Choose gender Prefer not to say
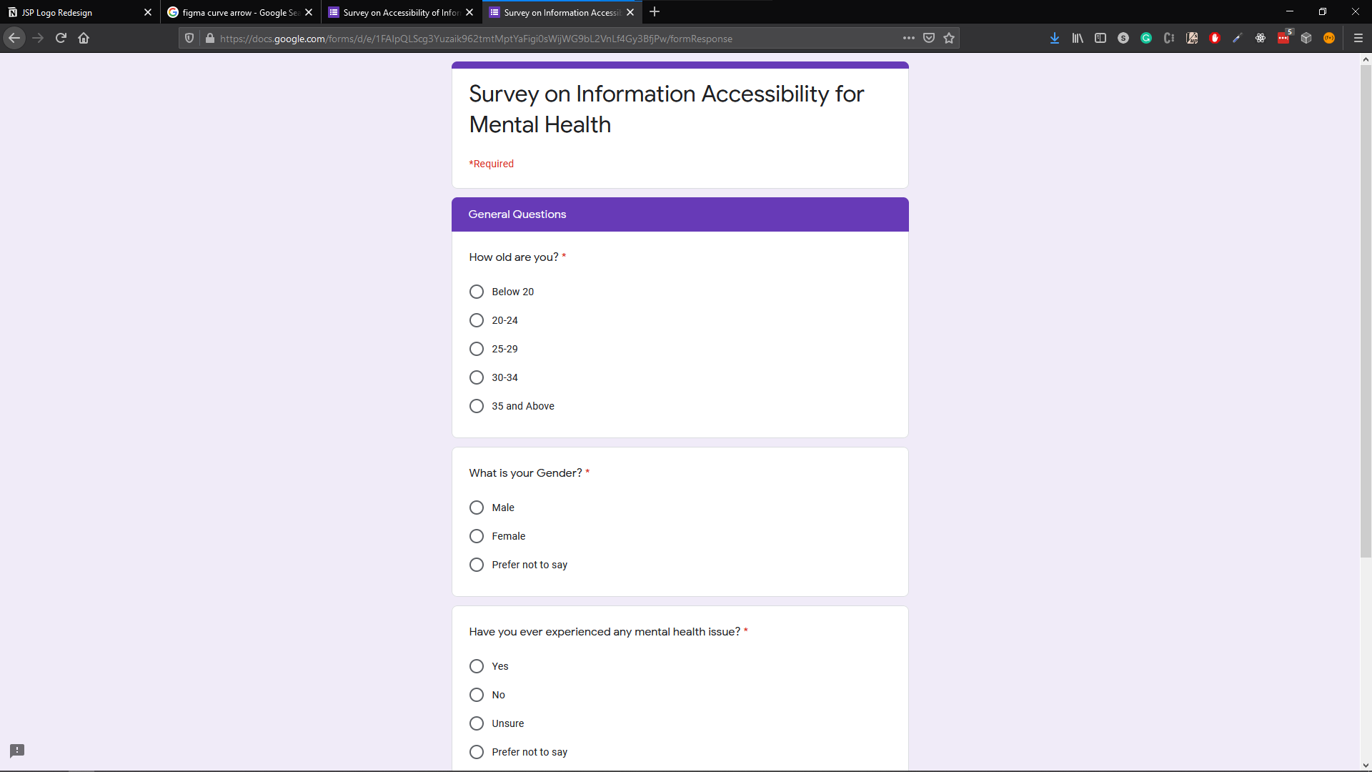Screen dimensions: 1372x772 click(477, 565)
